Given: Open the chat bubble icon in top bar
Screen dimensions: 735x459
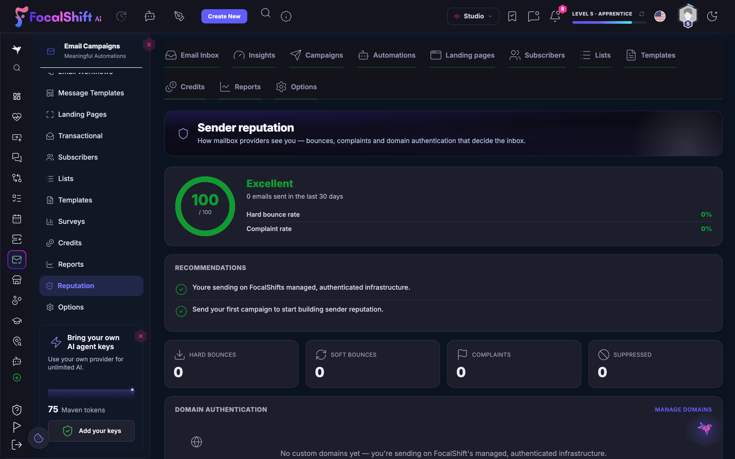Looking at the screenshot, I should [x=534, y=16].
